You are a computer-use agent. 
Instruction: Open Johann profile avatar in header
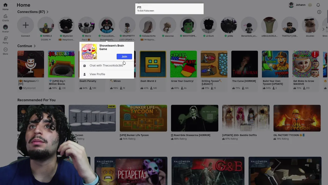[291, 5]
